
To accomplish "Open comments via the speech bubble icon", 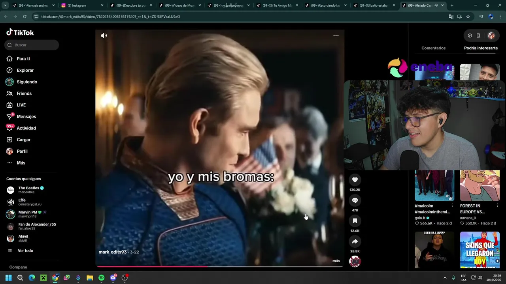I will pyautogui.click(x=355, y=200).
